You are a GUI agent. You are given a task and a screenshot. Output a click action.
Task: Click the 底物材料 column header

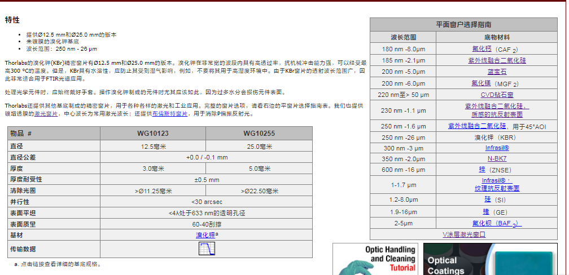(497, 37)
